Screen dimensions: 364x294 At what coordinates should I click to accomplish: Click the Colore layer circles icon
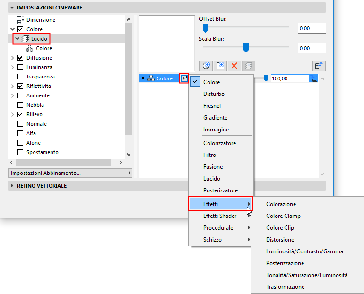point(151,78)
